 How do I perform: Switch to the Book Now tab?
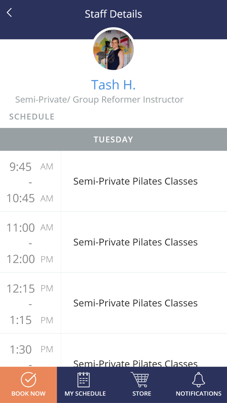pos(28,385)
